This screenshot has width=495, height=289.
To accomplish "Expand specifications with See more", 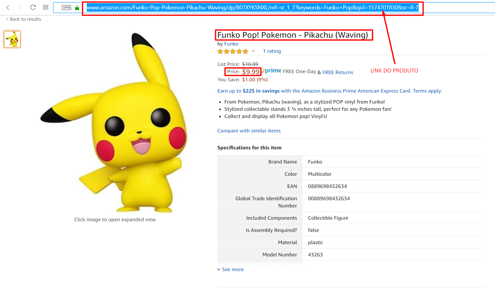I will pyautogui.click(x=231, y=270).
